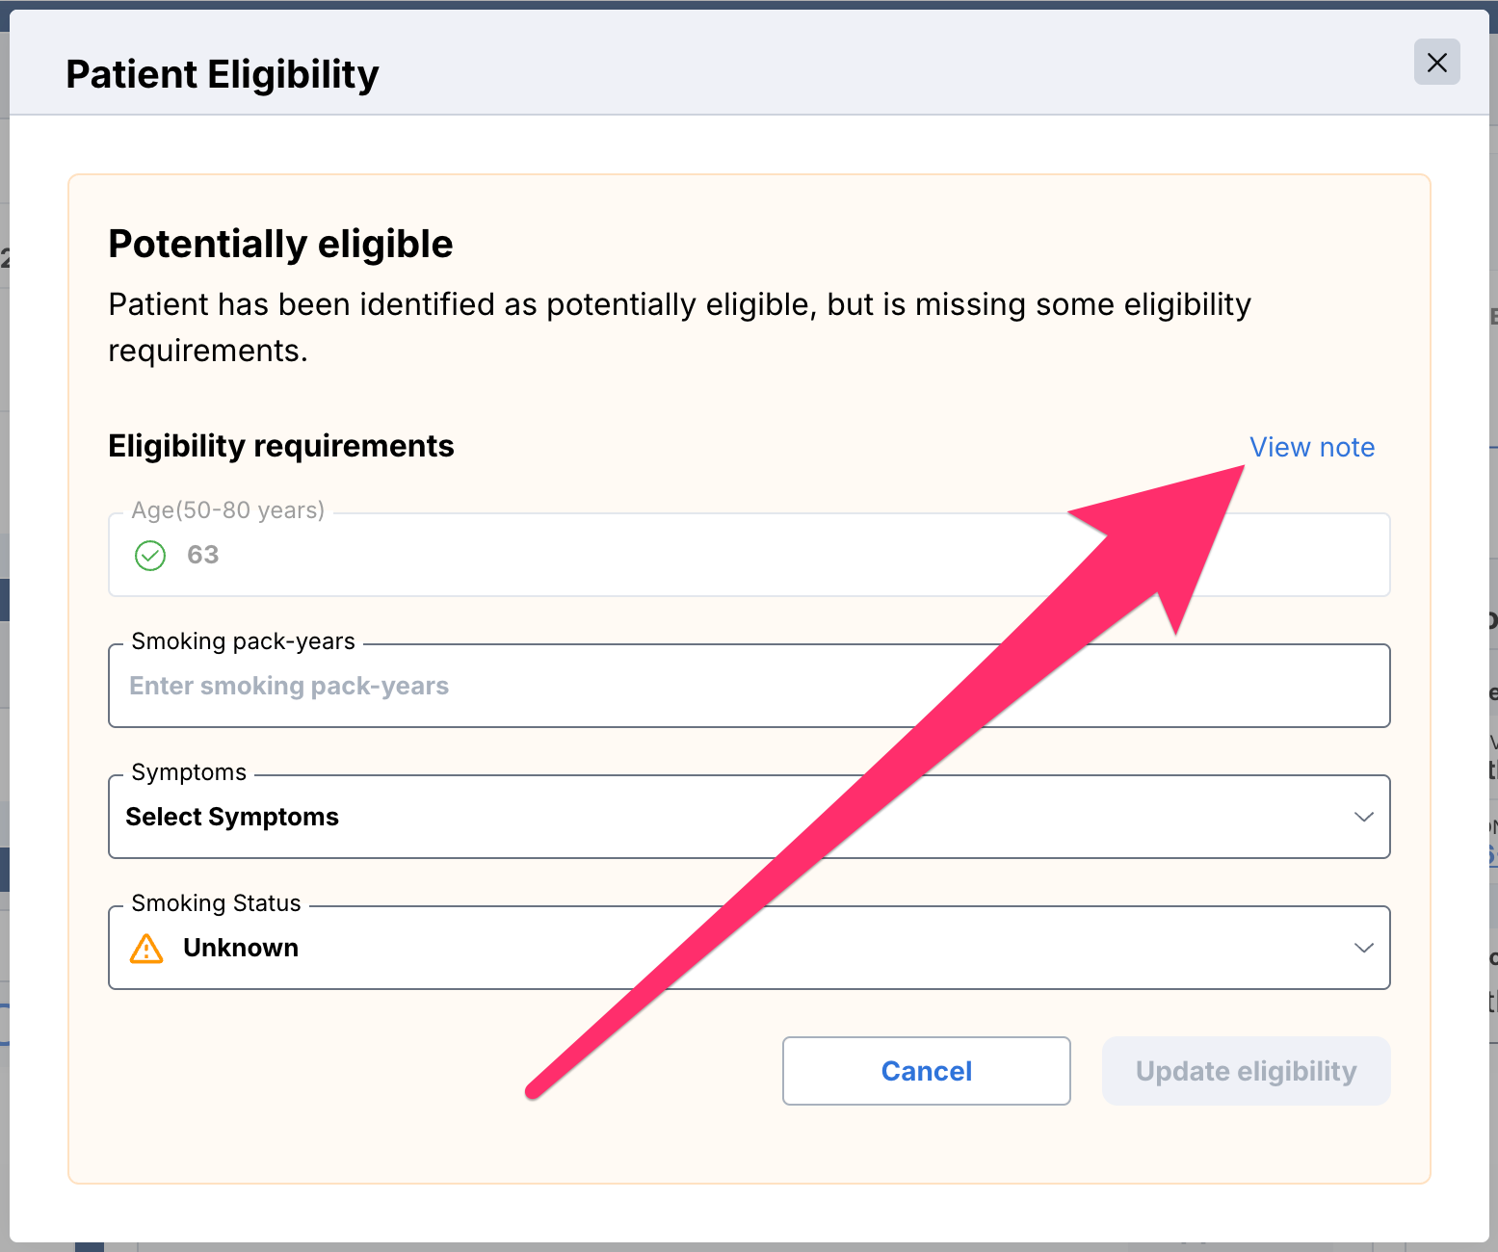Close the Patient Eligibility dialog
Screen dimensions: 1498x1252
1436,63
